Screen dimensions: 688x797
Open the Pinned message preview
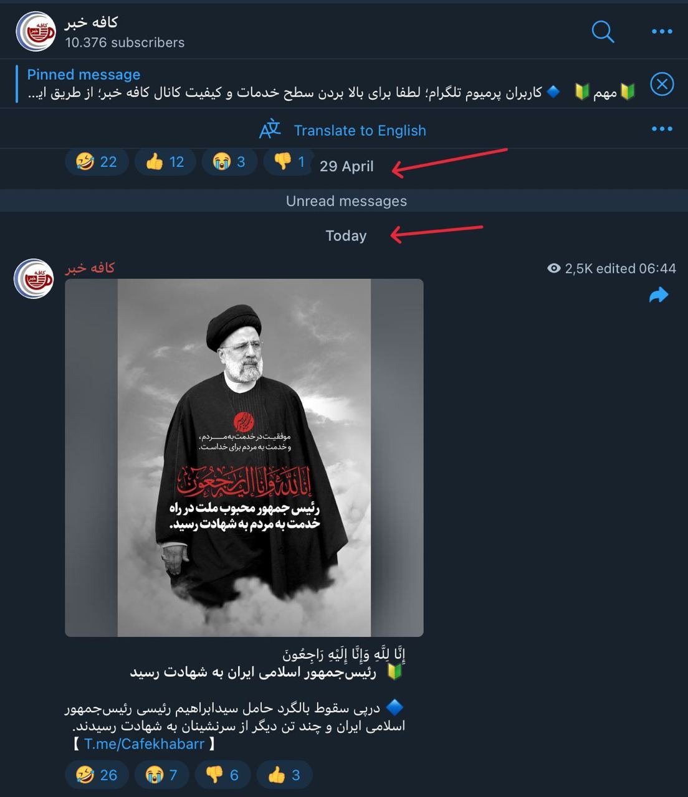[330, 83]
